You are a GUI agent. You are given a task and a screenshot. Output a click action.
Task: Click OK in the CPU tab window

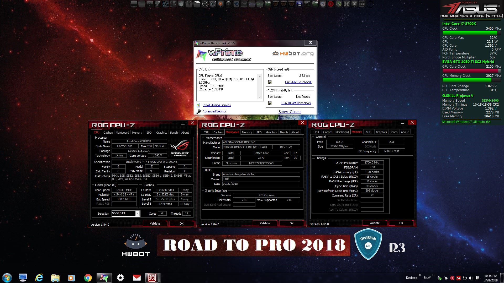tap(181, 224)
